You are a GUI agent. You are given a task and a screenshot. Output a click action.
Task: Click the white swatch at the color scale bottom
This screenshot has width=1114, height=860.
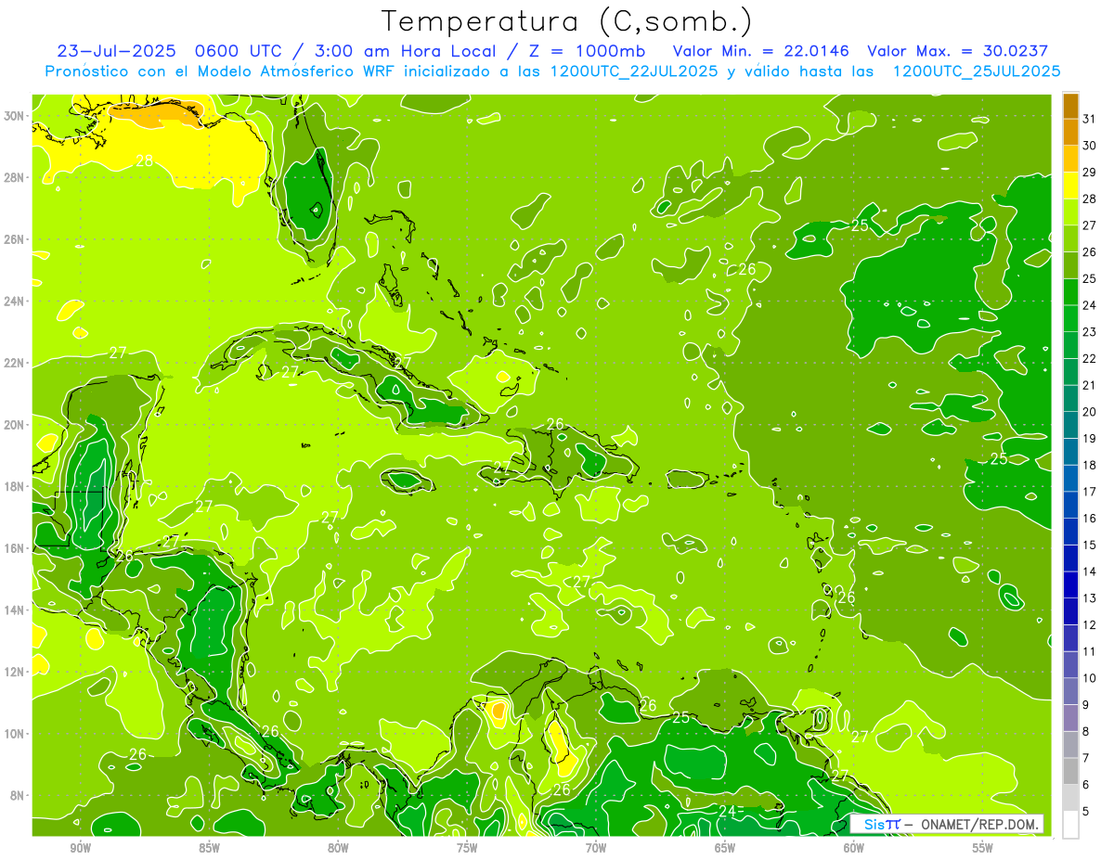tap(1070, 825)
